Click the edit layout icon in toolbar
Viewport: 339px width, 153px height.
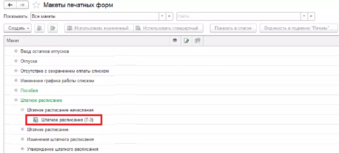[53, 28]
